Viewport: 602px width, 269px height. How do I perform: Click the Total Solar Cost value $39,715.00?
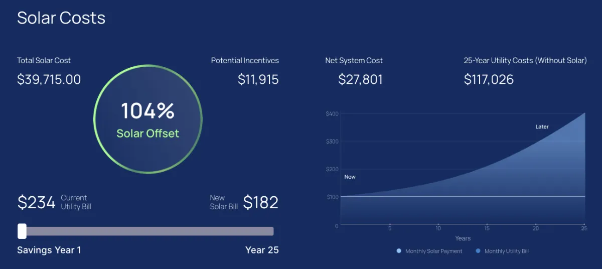click(x=49, y=79)
